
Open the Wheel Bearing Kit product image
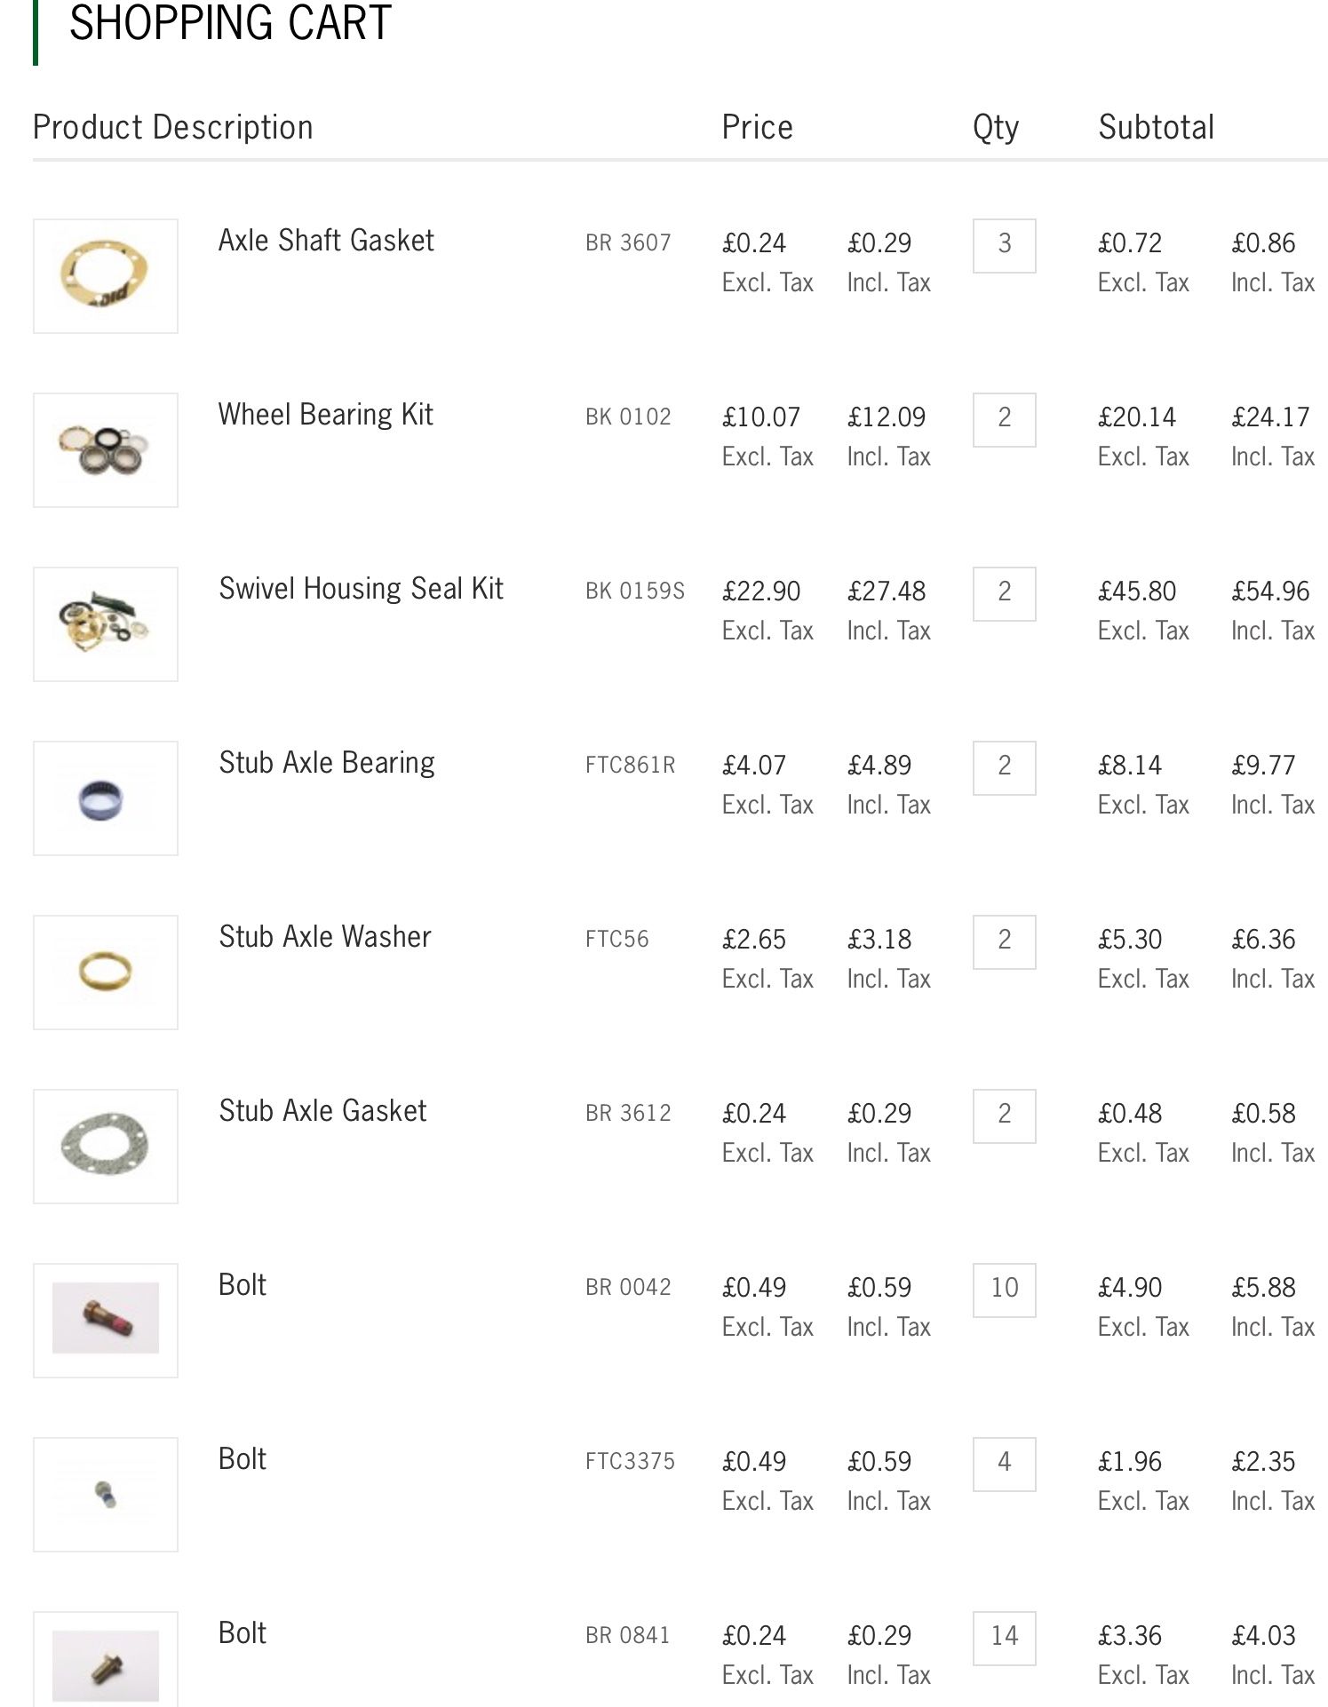[x=106, y=450]
